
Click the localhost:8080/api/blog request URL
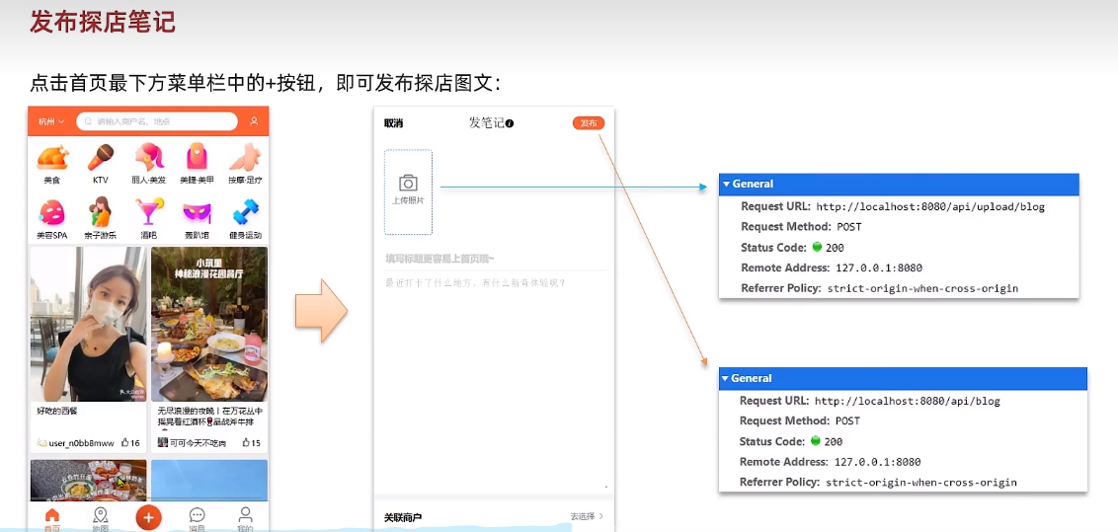click(x=907, y=401)
